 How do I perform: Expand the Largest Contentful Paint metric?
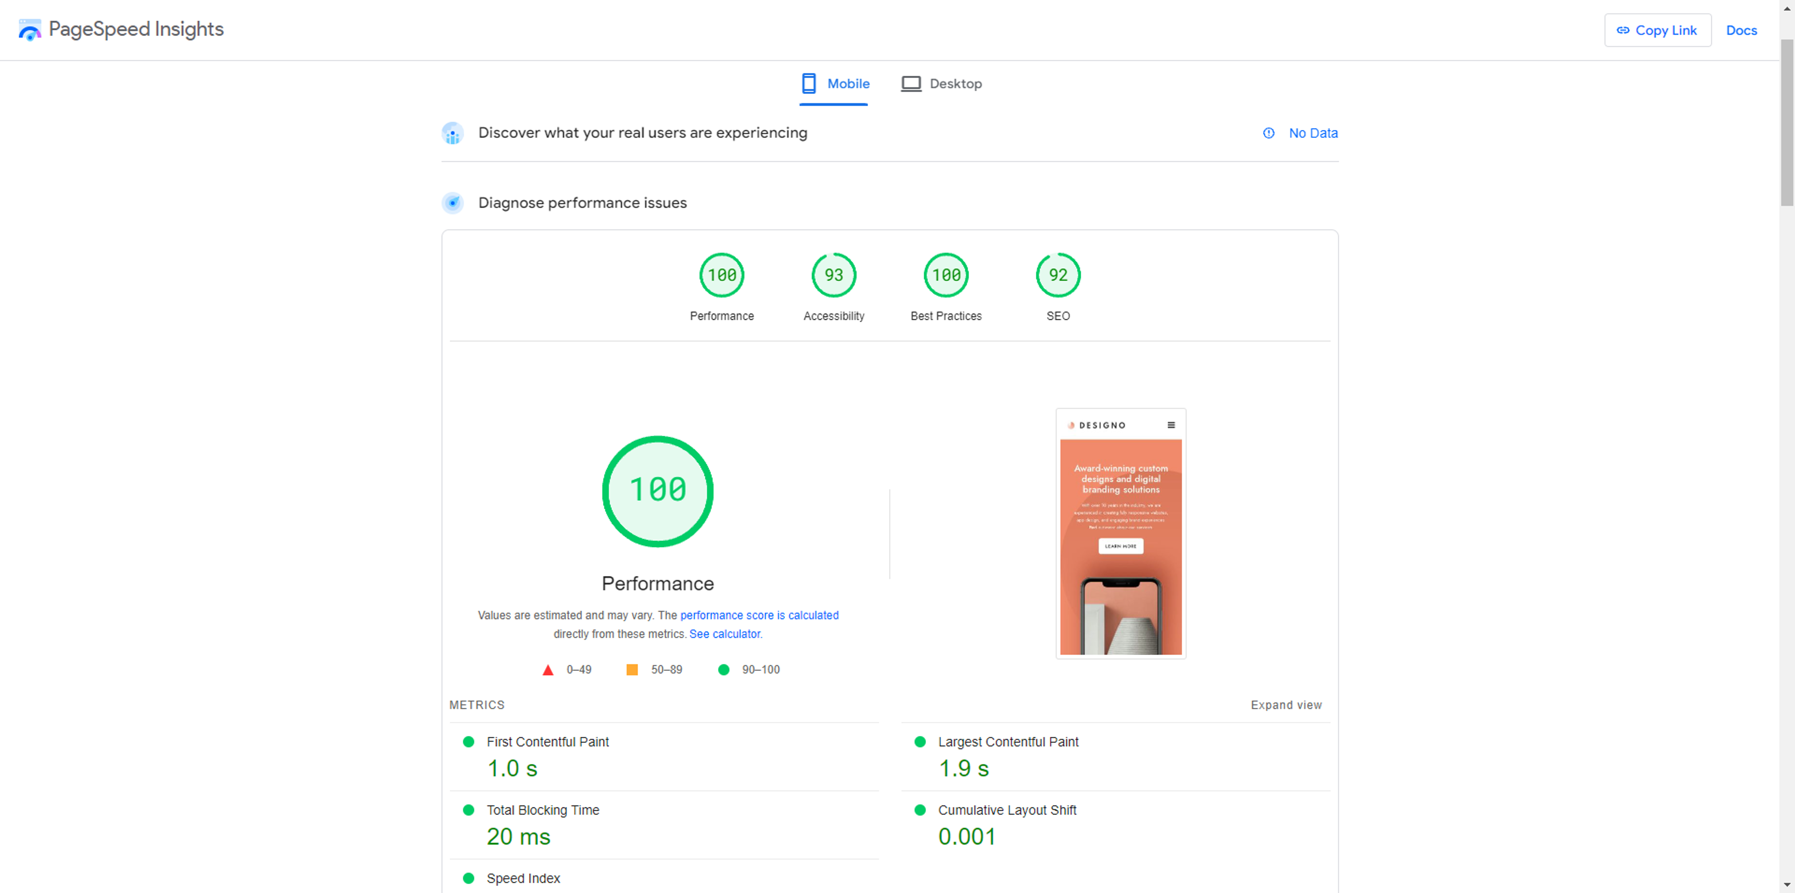(x=1008, y=742)
